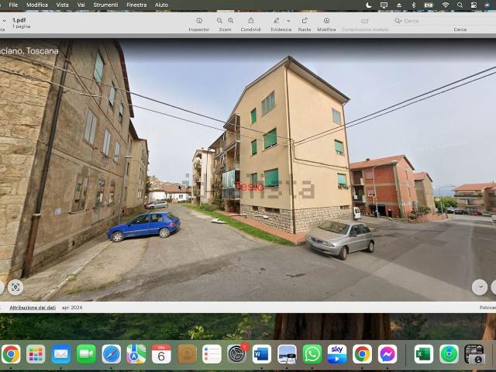Screen dimensions: 496x372
Task: Toggle the Modifica markup toolbar
Action: [x=326, y=21]
